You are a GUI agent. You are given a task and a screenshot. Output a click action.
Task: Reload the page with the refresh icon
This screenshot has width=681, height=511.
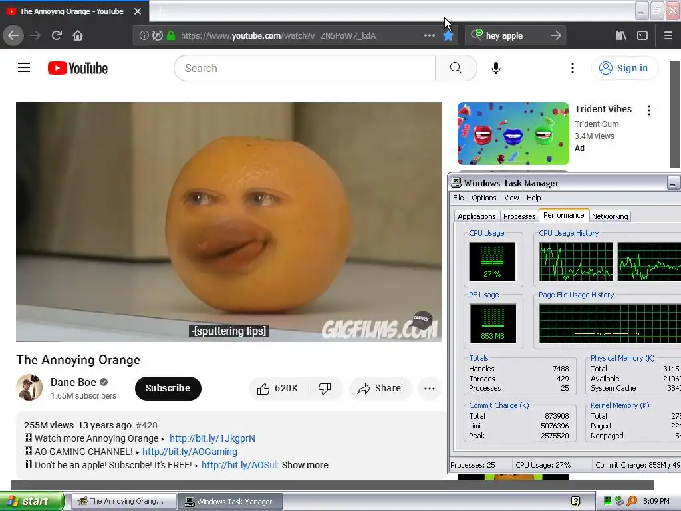[57, 35]
